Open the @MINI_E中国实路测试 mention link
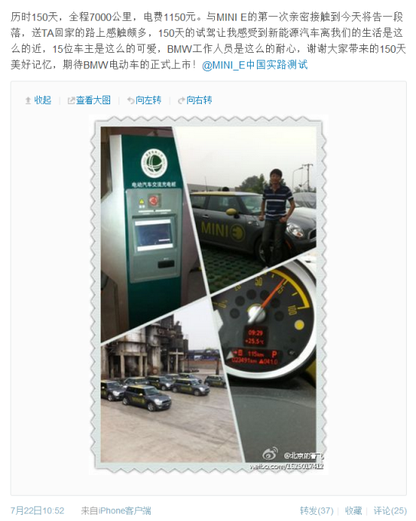 click(255, 65)
